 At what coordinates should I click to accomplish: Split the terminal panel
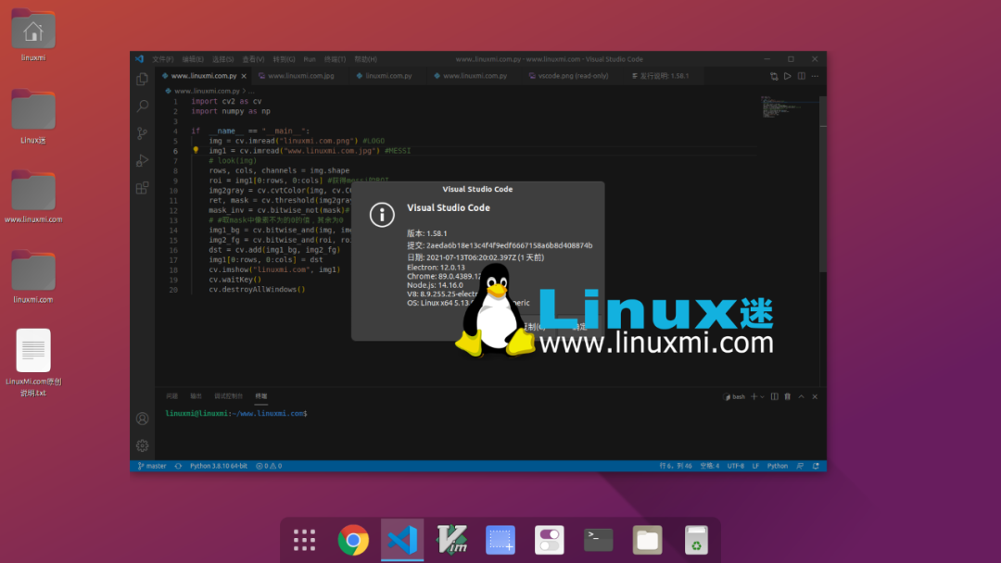[774, 396]
